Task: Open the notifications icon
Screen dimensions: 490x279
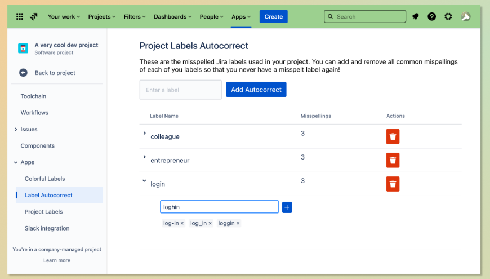Action: (415, 17)
